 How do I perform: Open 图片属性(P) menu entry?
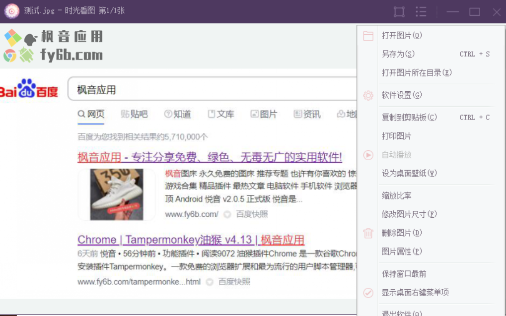pos(402,252)
